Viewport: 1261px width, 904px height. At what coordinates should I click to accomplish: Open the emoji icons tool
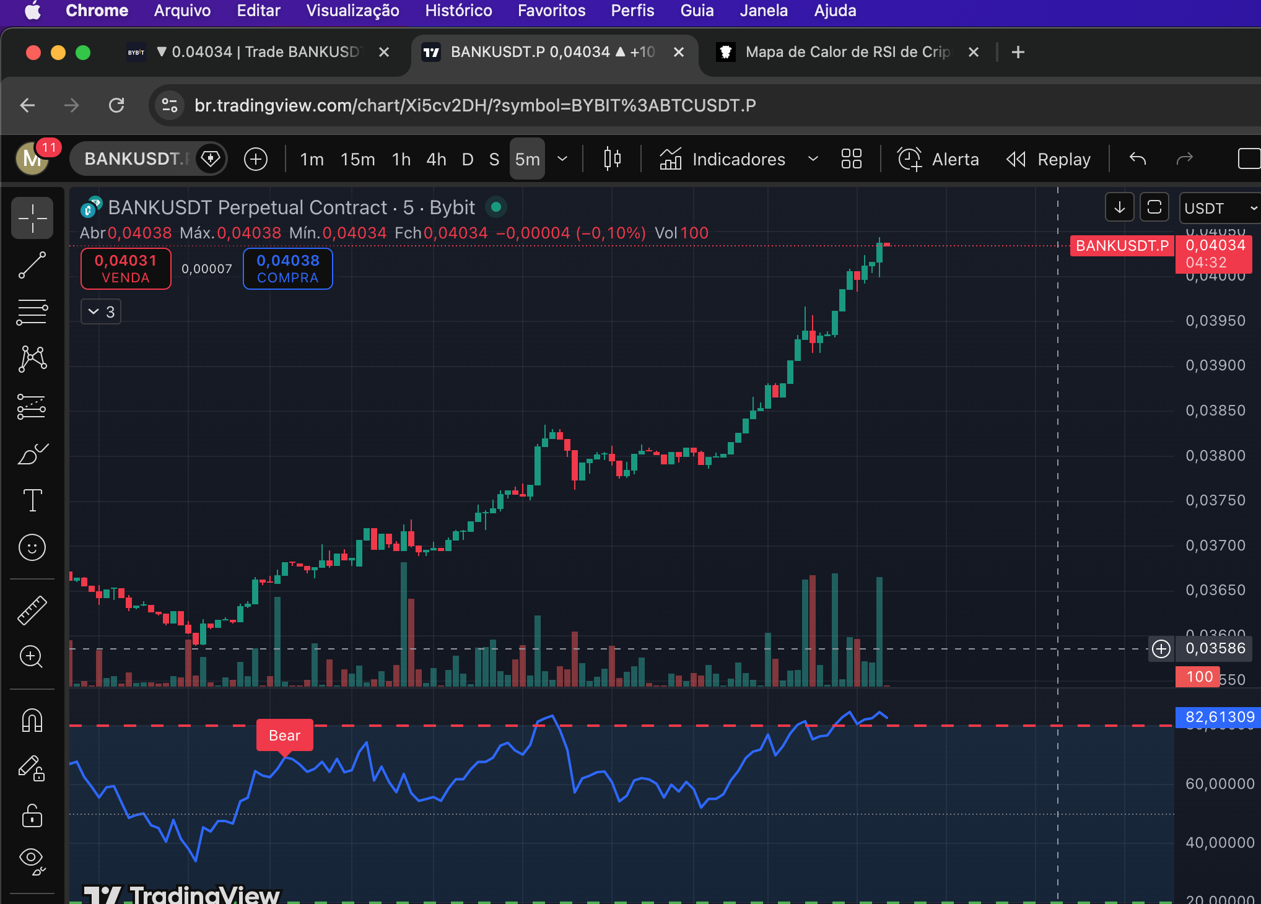point(32,547)
